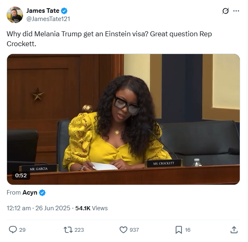Show the 937 likes count

pyautogui.click(x=134, y=230)
